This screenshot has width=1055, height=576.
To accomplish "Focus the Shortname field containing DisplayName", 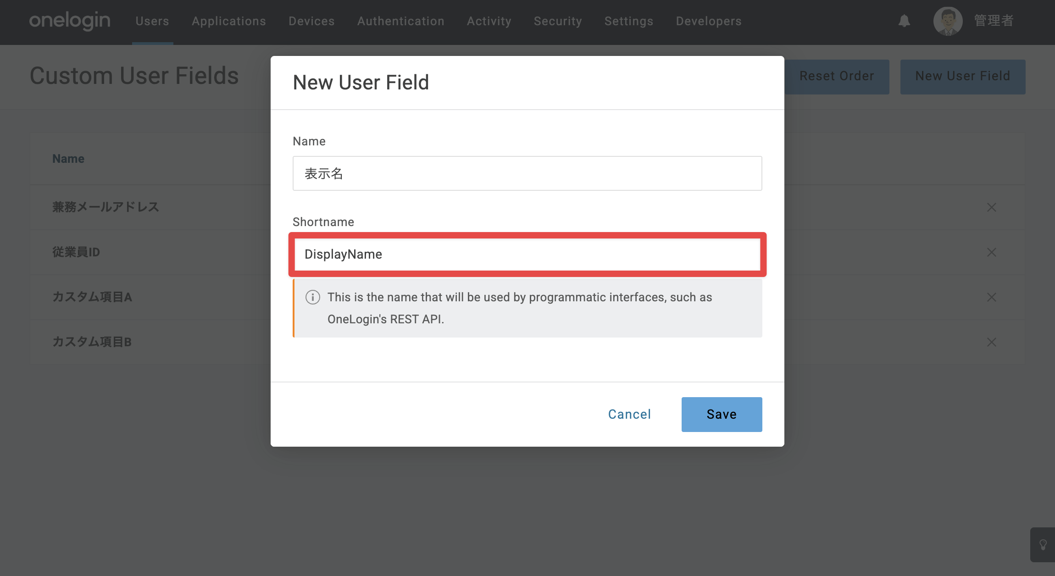I will [527, 254].
